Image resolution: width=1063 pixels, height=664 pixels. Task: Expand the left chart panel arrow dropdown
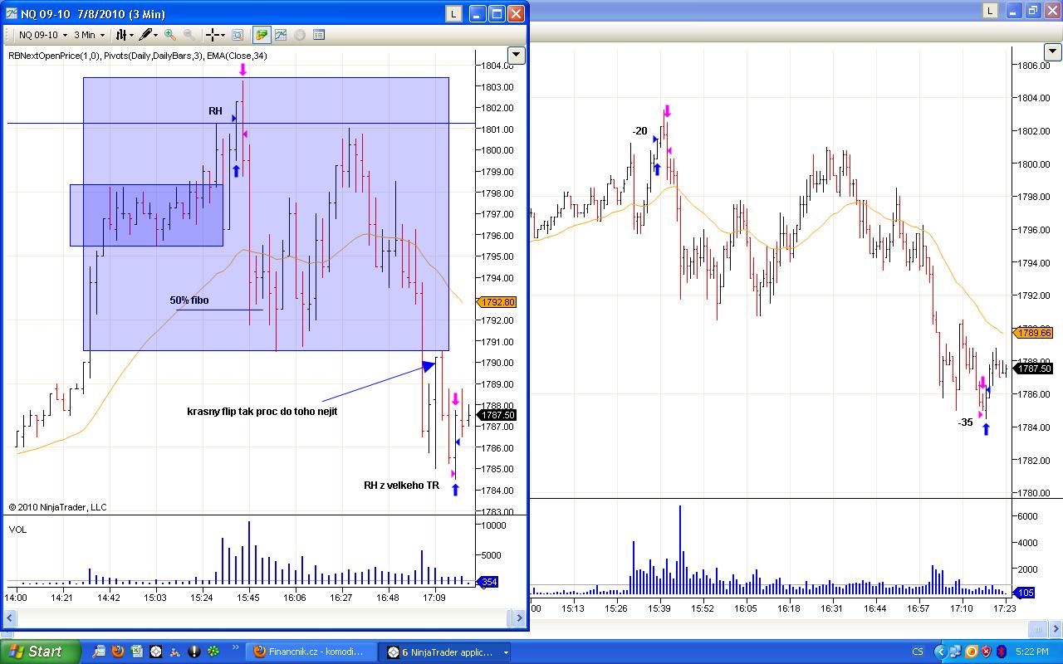click(517, 55)
